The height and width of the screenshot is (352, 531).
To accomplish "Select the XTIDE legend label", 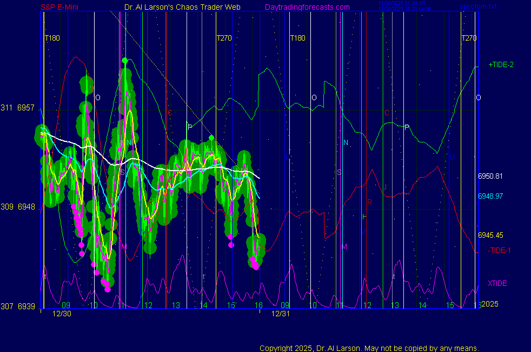I will pos(497,283).
